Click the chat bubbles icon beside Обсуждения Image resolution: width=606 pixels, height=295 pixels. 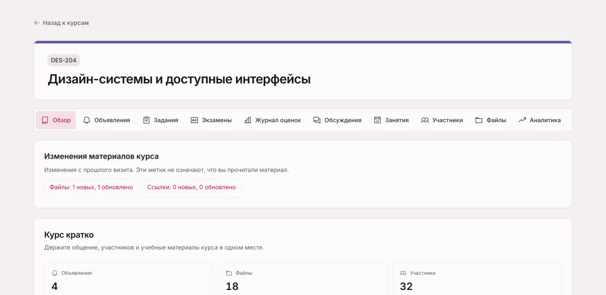pos(317,120)
